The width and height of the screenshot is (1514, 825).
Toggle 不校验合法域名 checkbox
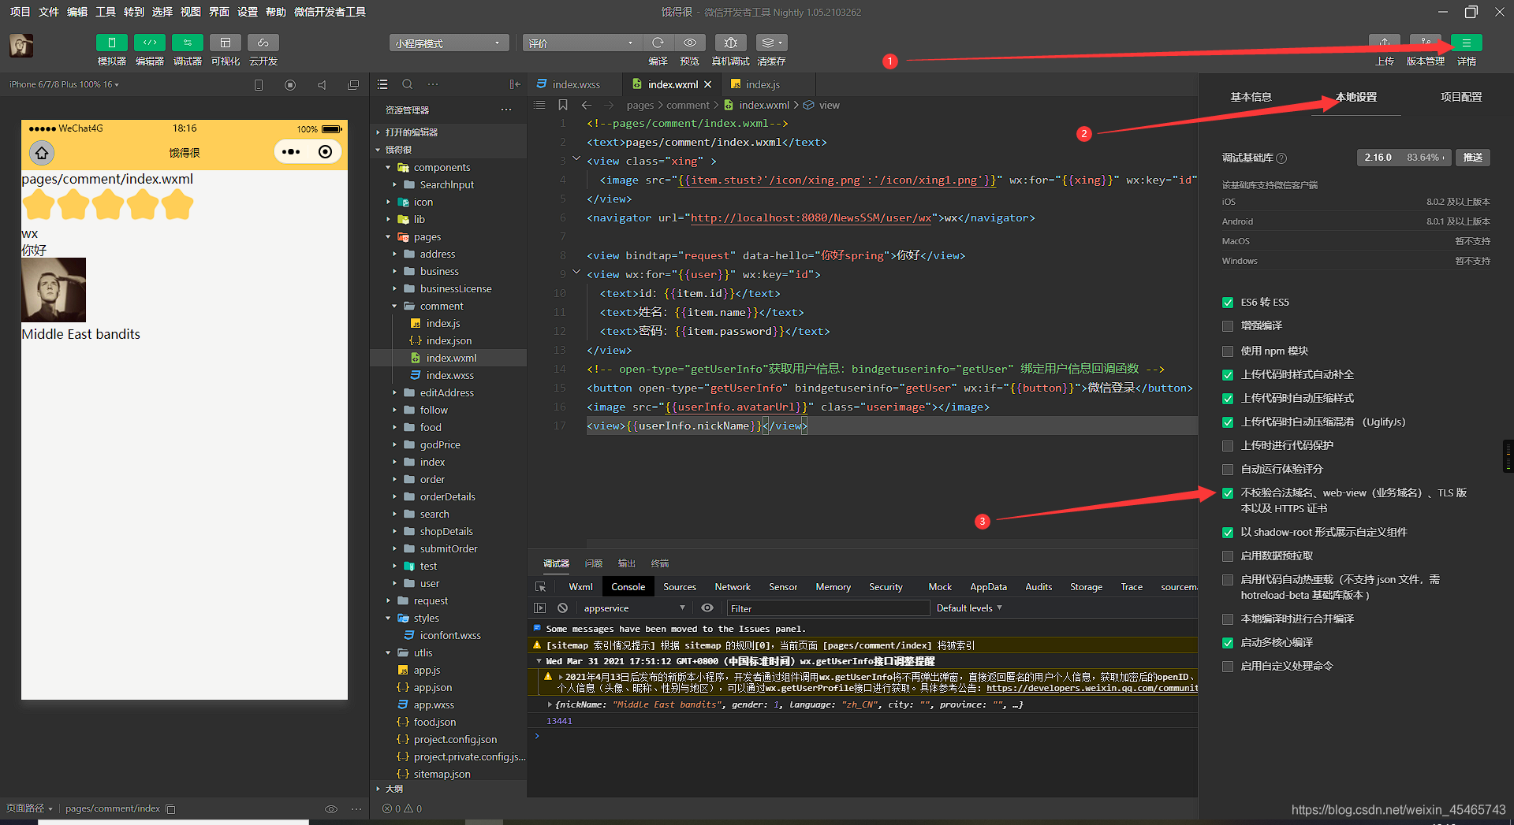point(1227,493)
